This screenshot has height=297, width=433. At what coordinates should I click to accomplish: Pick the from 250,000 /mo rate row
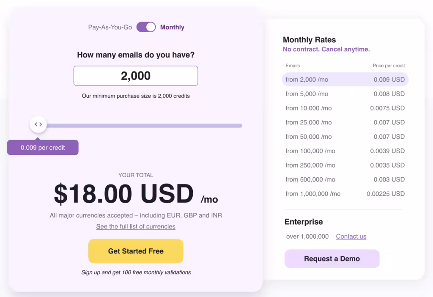pos(345,165)
